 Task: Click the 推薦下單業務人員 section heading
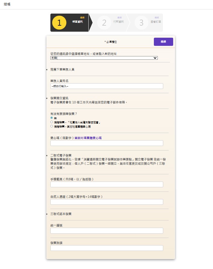(62, 69)
